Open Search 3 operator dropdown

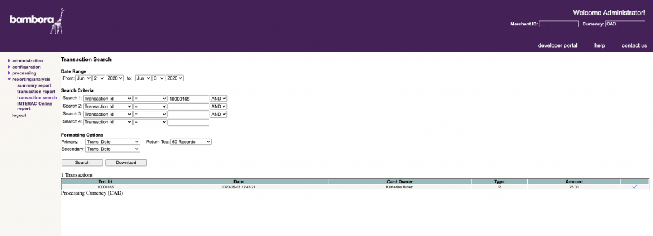tap(150, 115)
